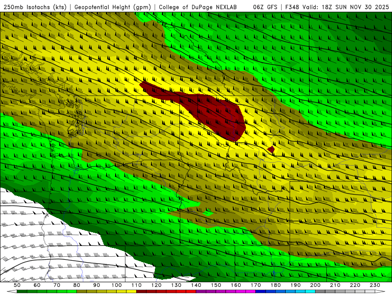Click the 'F348' forecast hour text
Viewport: 392px width, 294px height.
tap(292, 7)
